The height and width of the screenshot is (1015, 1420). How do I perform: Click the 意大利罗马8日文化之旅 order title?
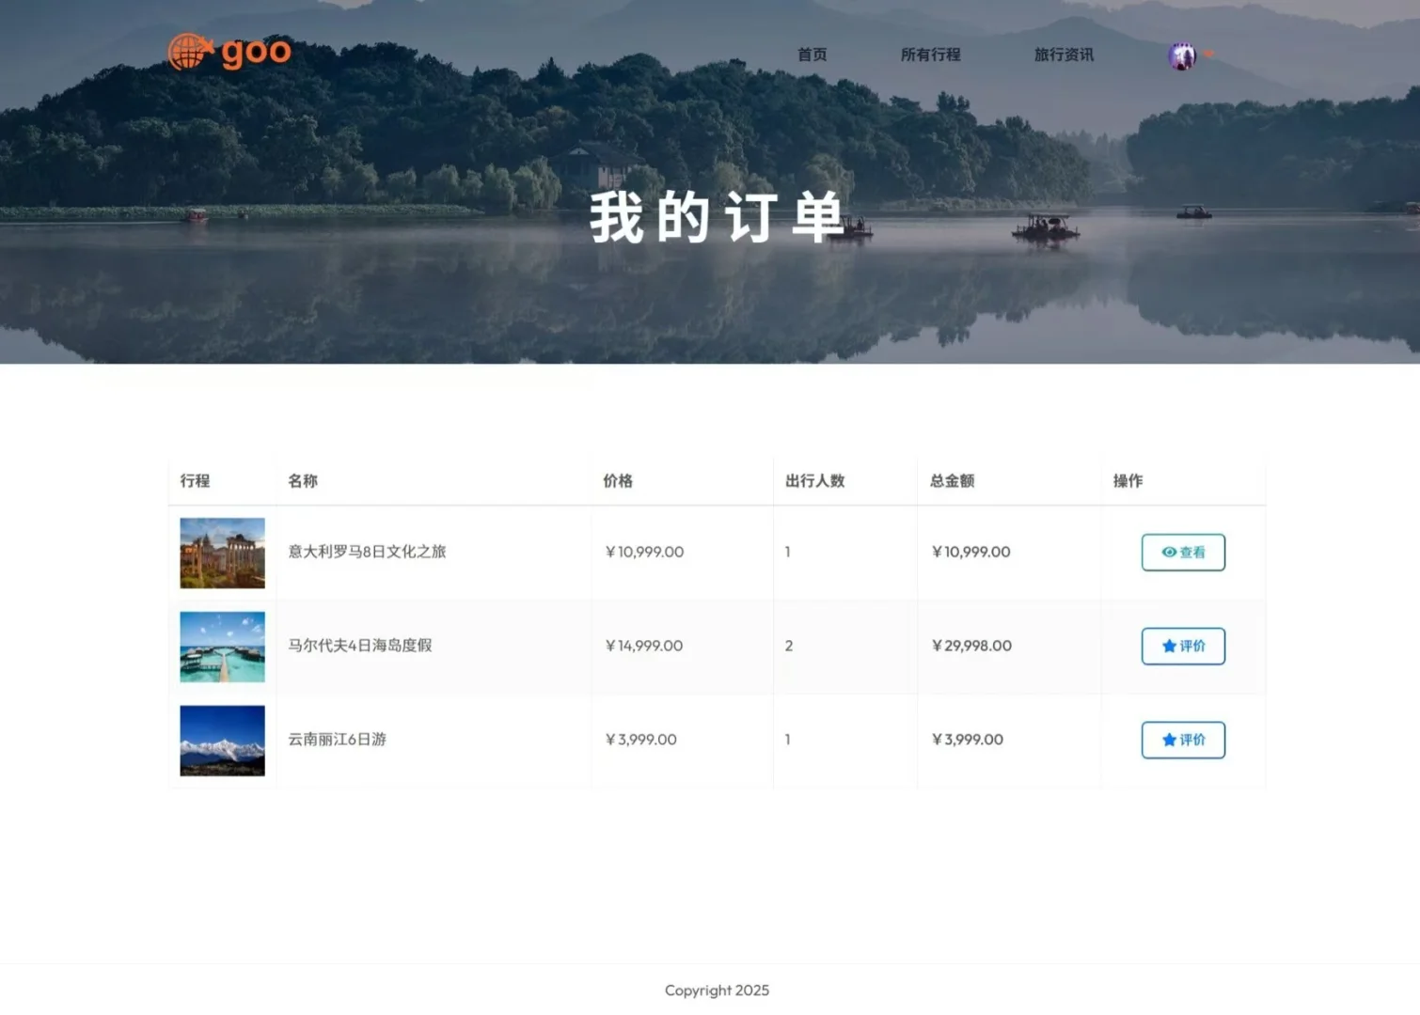point(367,552)
